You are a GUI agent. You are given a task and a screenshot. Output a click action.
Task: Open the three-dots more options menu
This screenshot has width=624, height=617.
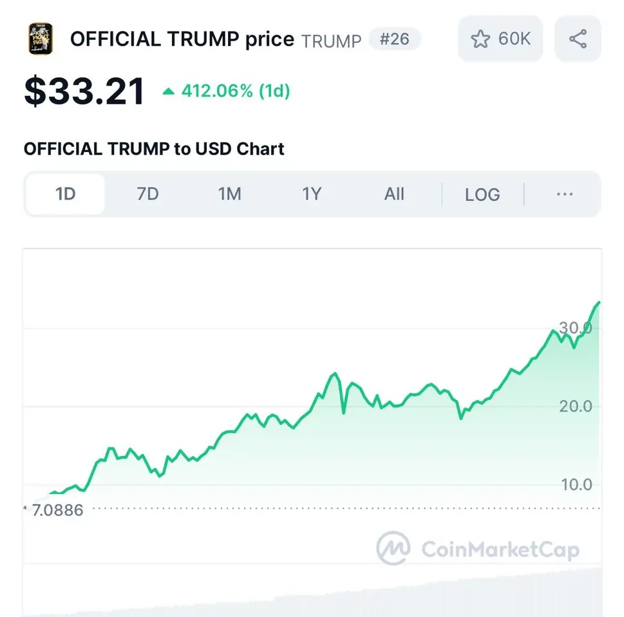[564, 194]
